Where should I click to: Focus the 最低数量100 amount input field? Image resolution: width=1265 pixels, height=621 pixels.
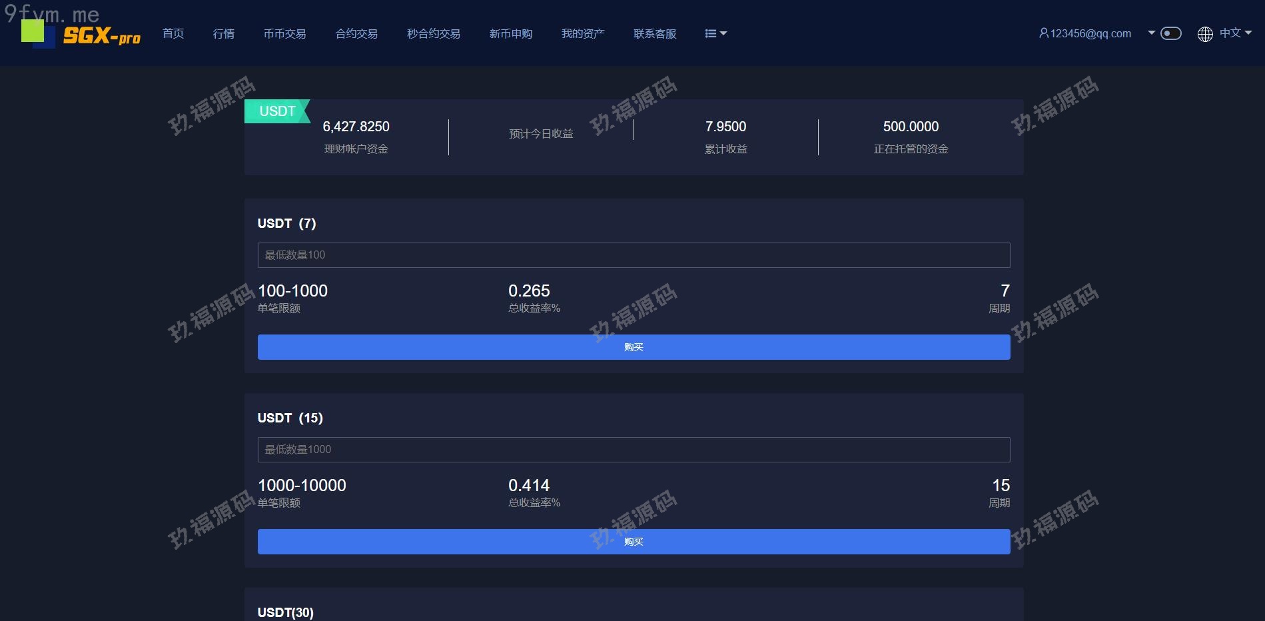click(x=633, y=255)
